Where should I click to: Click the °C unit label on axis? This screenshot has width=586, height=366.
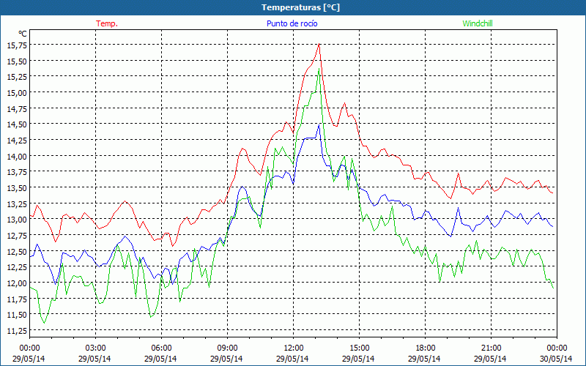[x=23, y=34]
